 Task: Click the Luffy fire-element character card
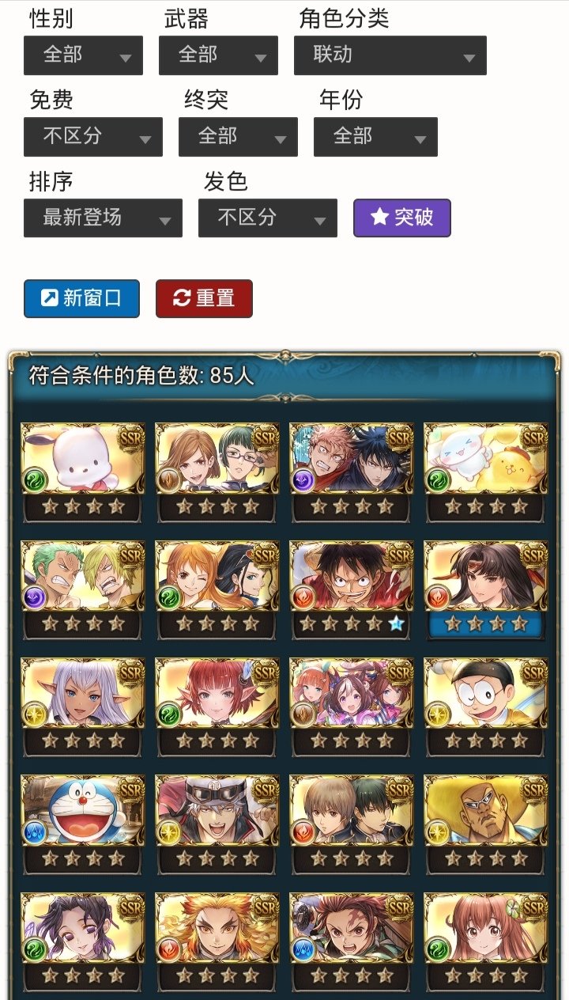pos(352,591)
